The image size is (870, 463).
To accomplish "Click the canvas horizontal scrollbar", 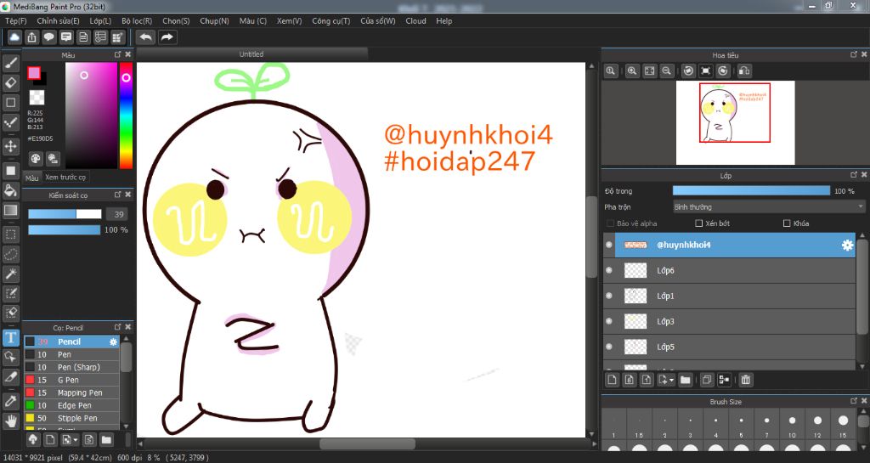I will (x=367, y=444).
